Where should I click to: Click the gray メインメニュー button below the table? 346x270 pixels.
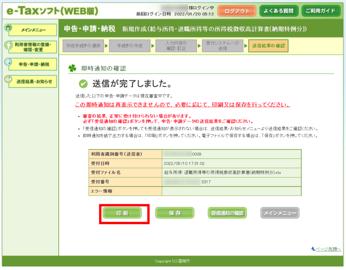tap(280, 213)
